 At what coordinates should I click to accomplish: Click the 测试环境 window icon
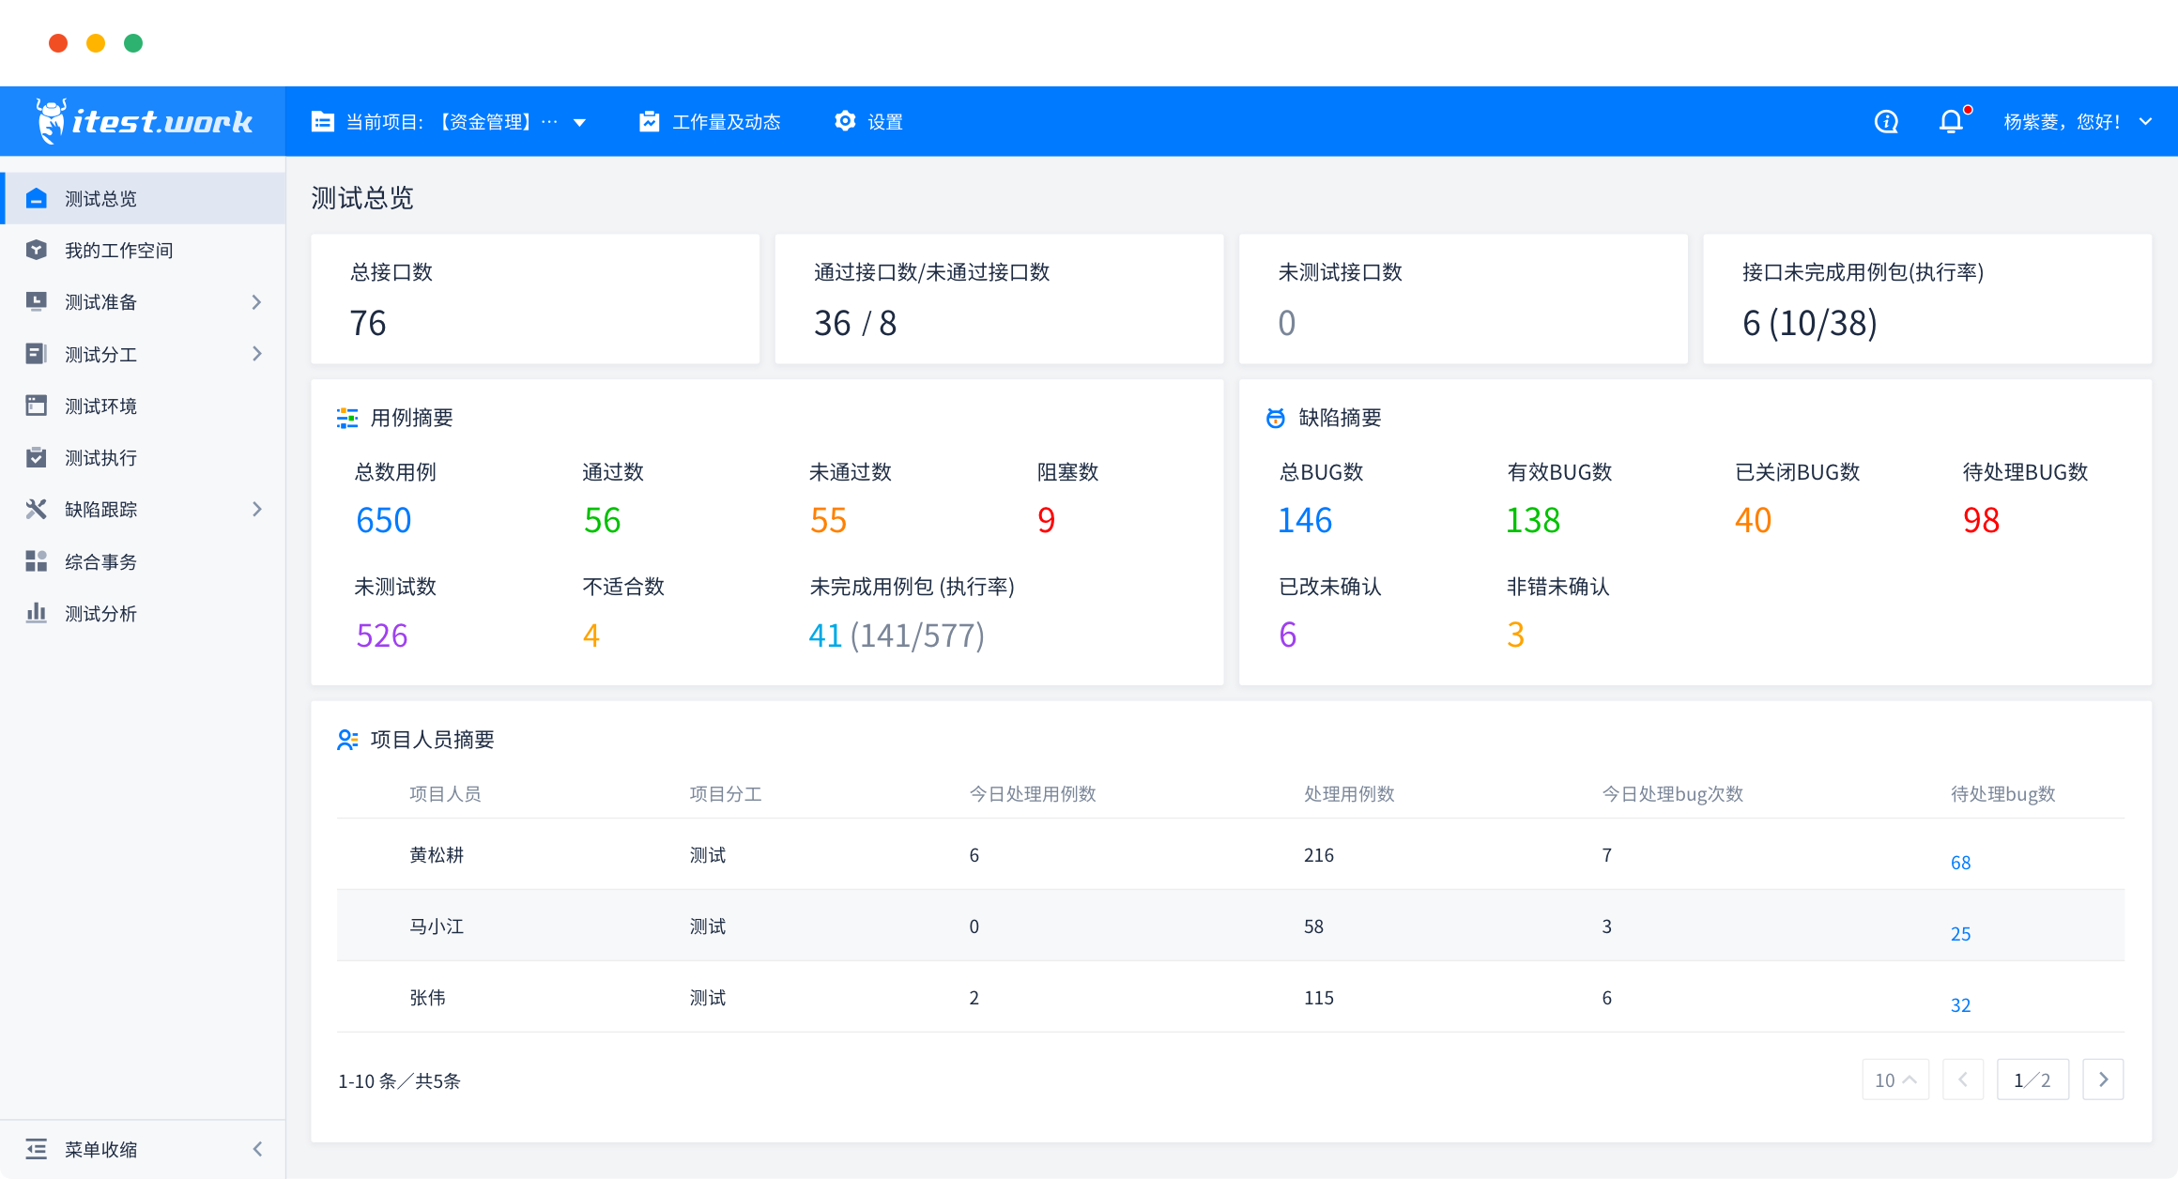[x=36, y=406]
